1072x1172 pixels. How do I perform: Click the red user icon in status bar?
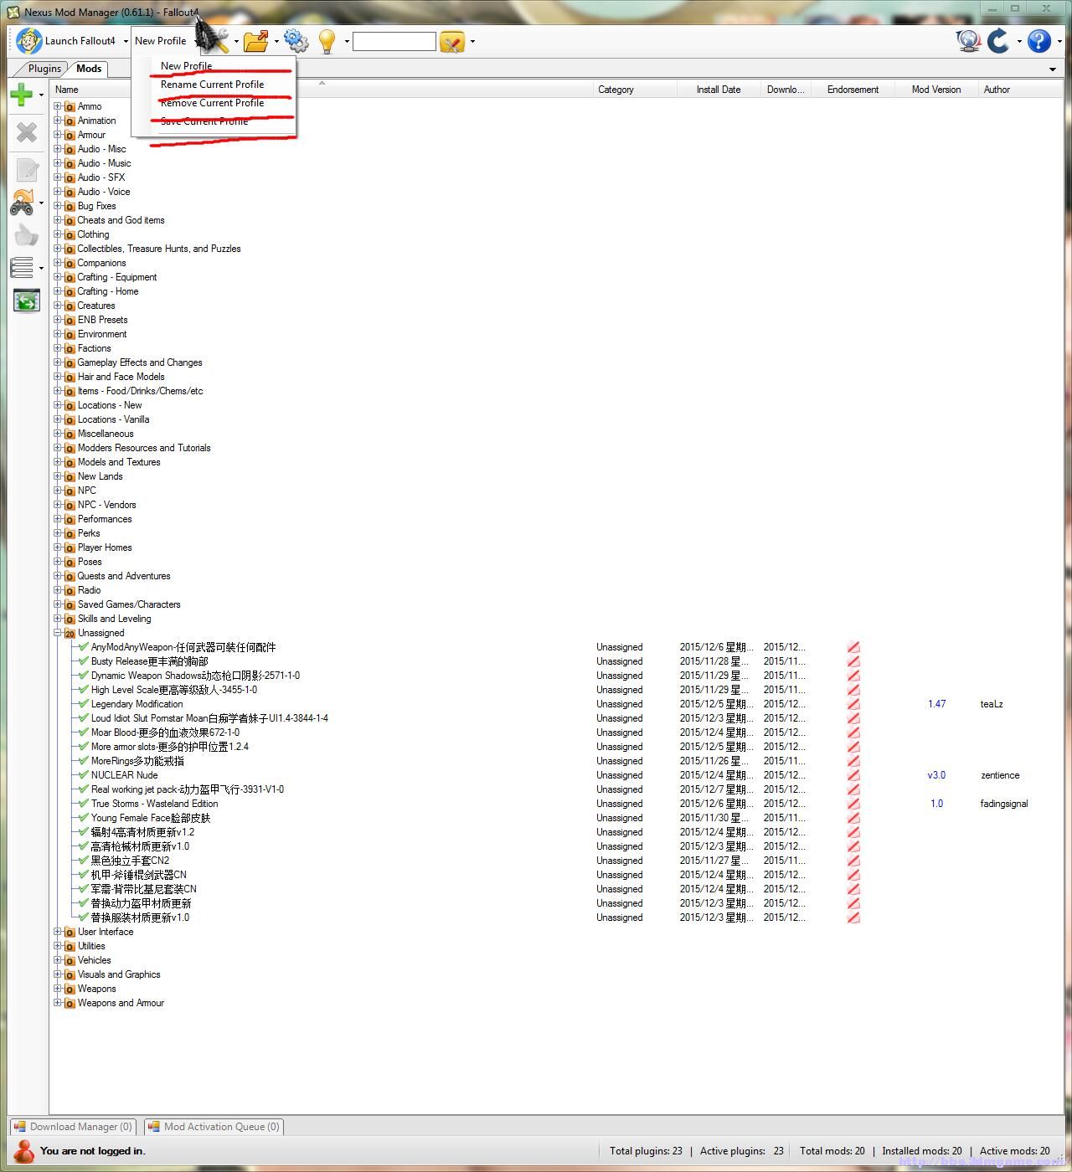(23, 1150)
